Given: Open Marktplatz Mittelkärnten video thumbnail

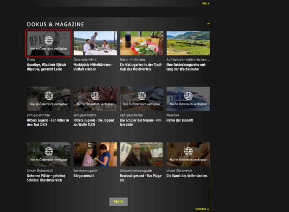Looking at the screenshot, I should pyautogui.click(x=95, y=43).
